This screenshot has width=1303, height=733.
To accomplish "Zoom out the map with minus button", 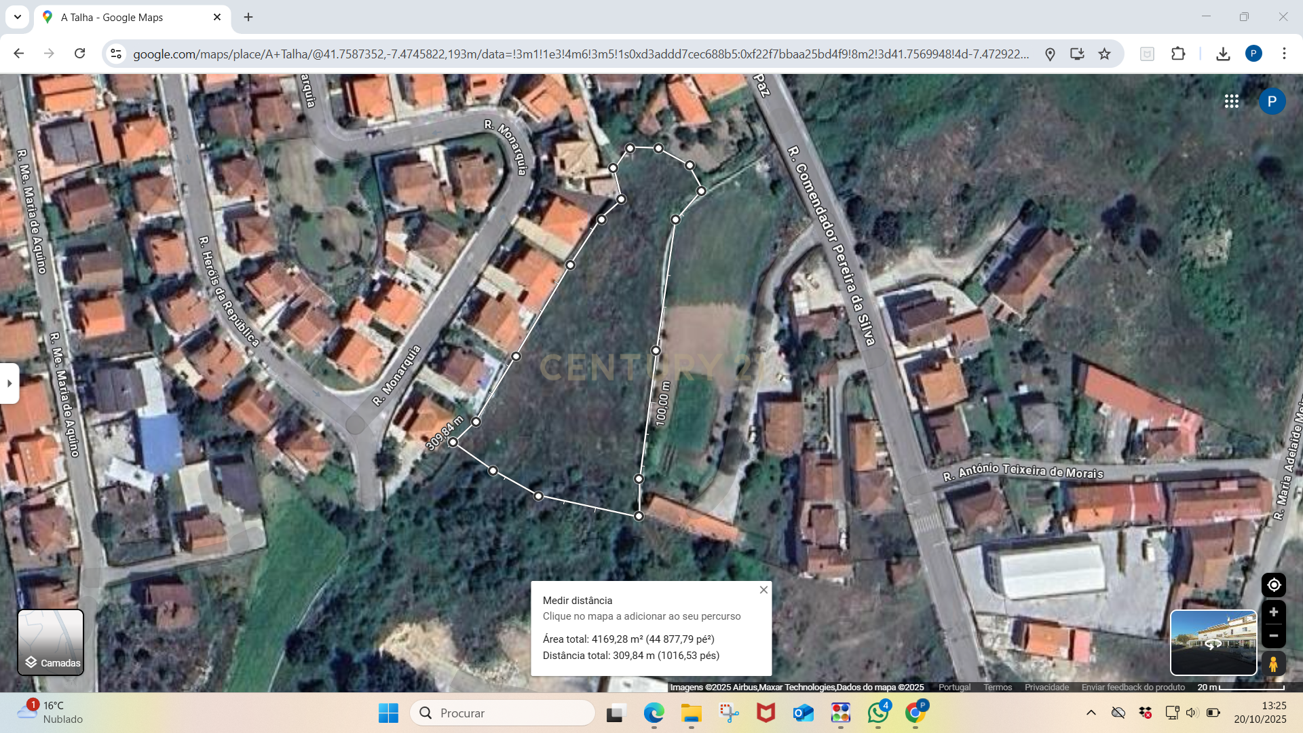I will pyautogui.click(x=1273, y=636).
